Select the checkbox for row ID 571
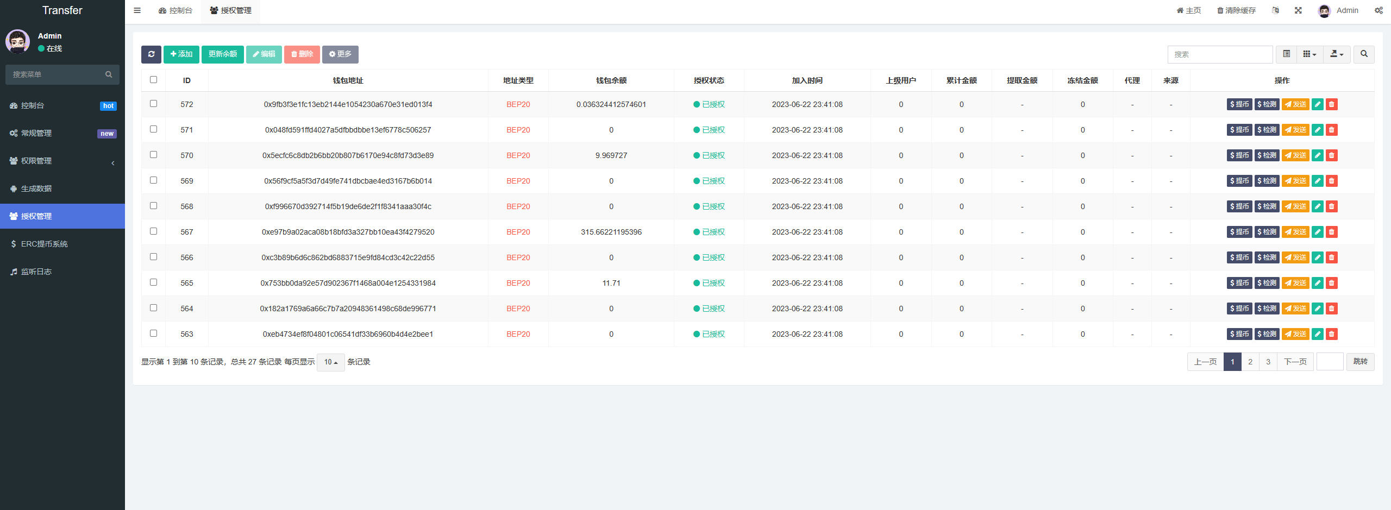 tap(153, 129)
